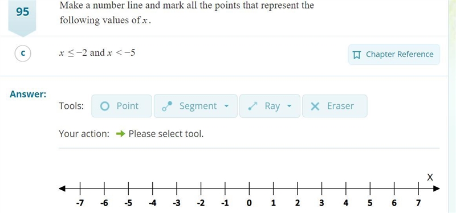Click problem number 95 badge
This screenshot has width=456, height=213.
[22, 12]
